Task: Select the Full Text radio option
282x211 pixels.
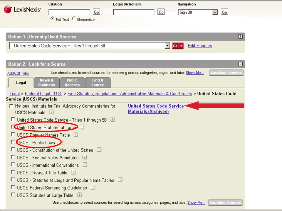Action: [x=52, y=18]
